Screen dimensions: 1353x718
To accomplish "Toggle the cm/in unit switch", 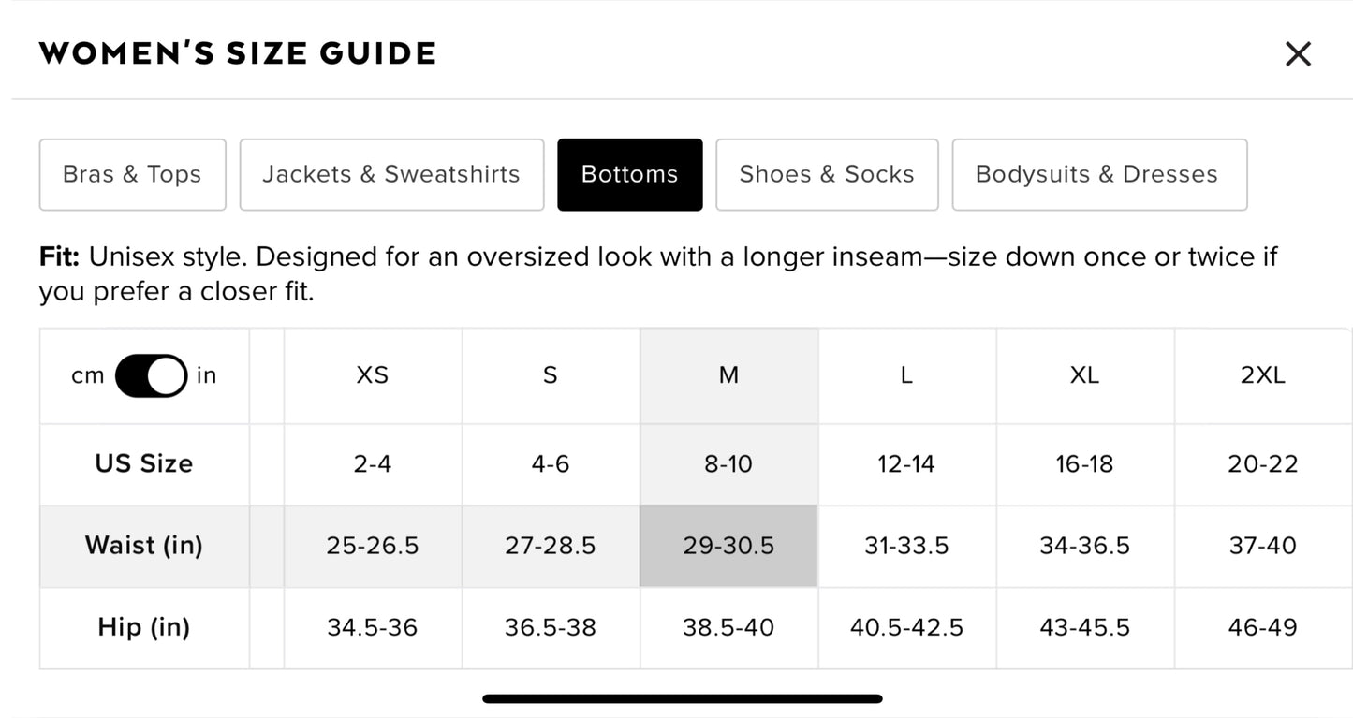I will [x=151, y=375].
